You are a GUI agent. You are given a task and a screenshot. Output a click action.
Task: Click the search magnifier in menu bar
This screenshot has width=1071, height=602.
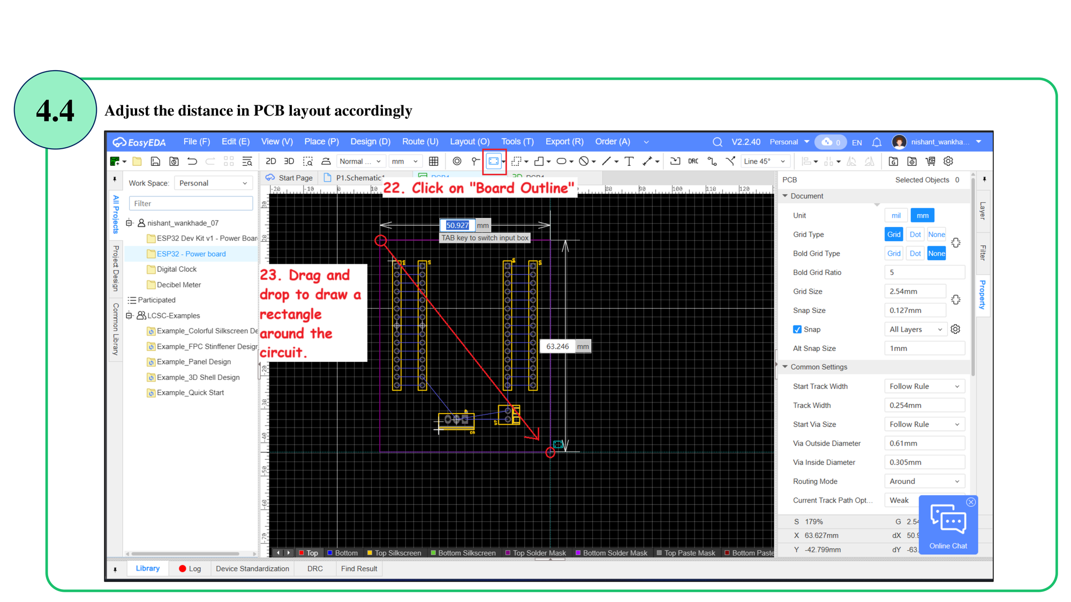(718, 142)
